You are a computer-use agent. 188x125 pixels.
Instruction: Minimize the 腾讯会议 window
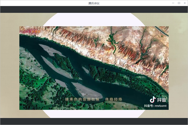click(x=173, y=3)
